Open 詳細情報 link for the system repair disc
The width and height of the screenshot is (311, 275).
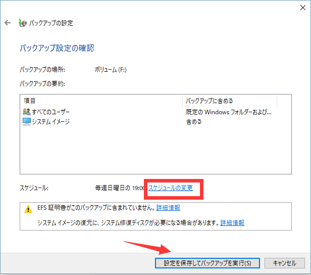(x=232, y=222)
